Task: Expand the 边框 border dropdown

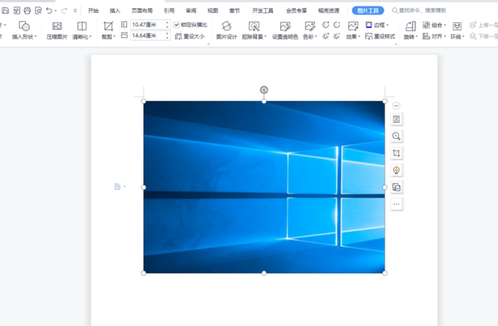Action: click(x=387, y=25)
